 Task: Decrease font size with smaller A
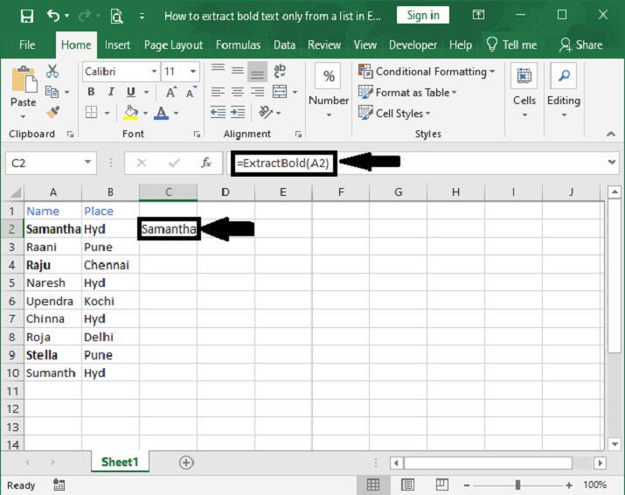(x=191, y=92)
